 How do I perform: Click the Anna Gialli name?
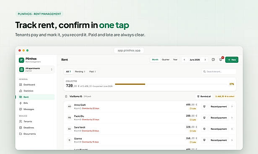[80, 105]
